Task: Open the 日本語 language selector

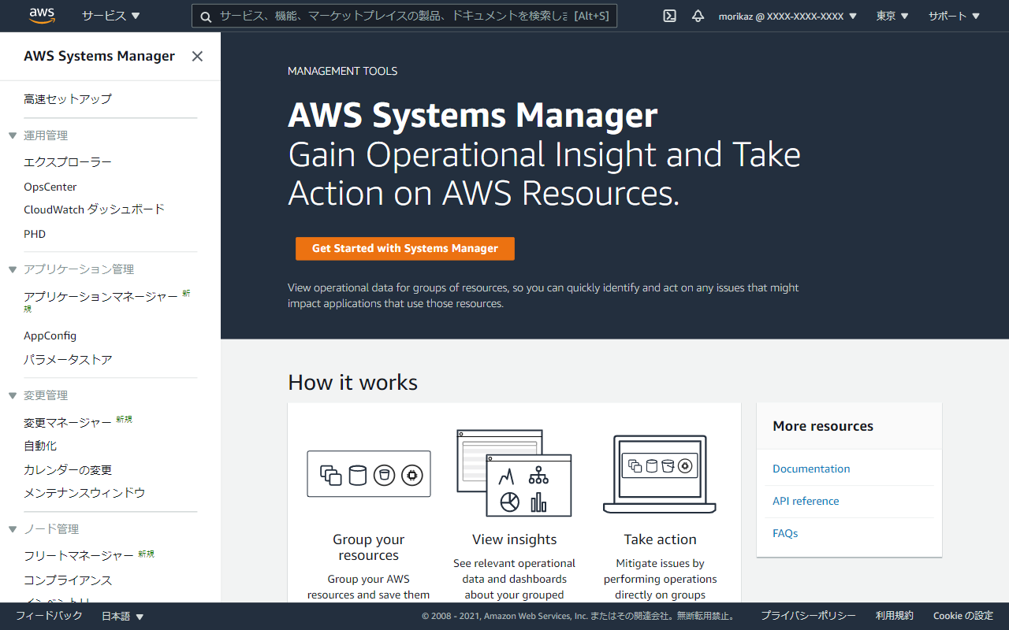Action: click(x=122, y=616)
